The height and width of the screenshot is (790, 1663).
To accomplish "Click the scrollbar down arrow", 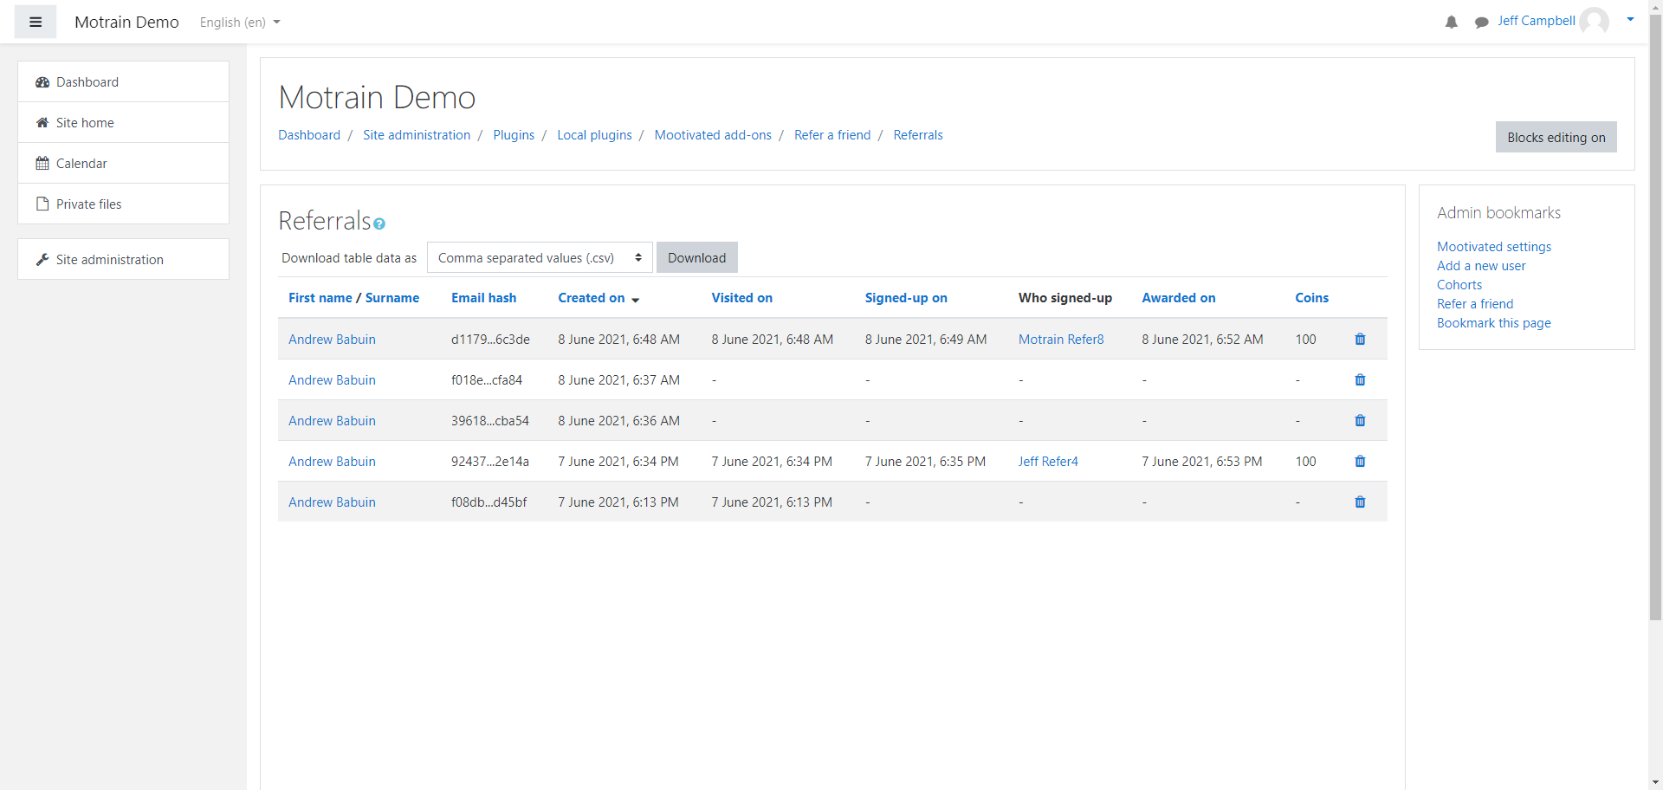I will 1655,783.
